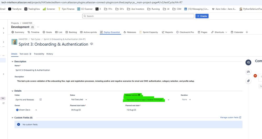Open the comments panel icon

[x=248, y=62]
